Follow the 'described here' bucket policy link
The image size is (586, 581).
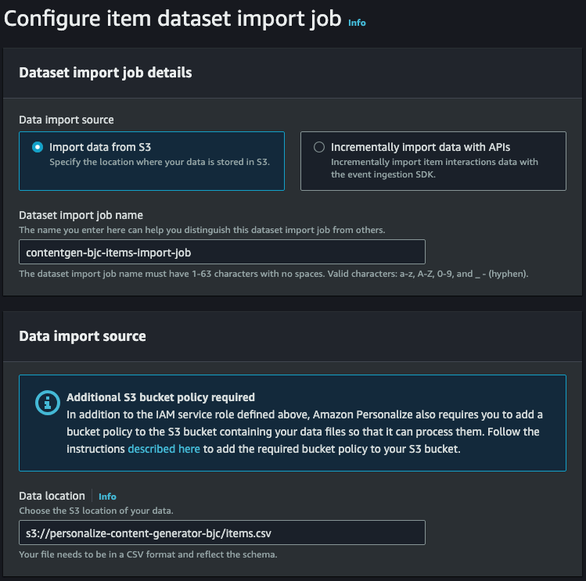click(x=164, y=449)
